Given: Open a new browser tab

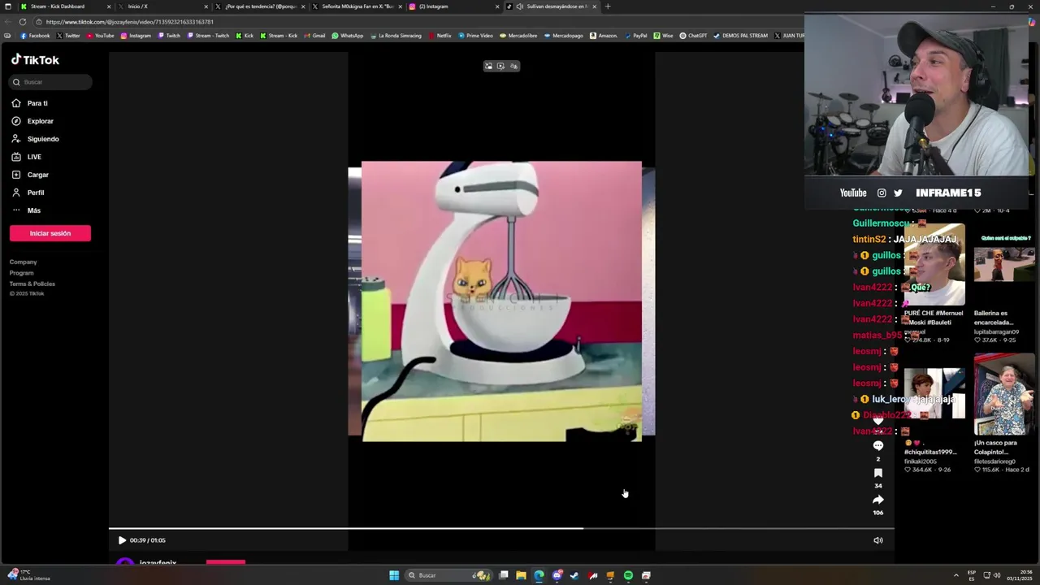Looking at the screenshot, I should (x=608, y=6).
